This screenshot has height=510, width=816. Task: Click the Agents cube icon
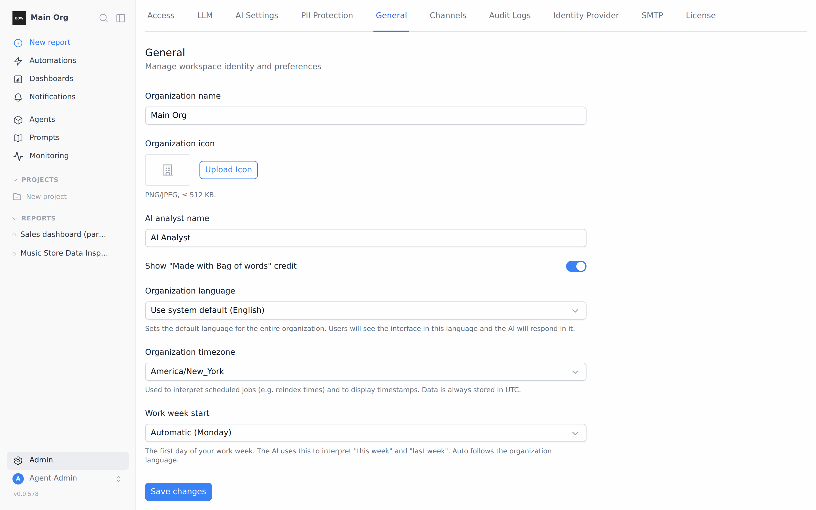(x=18, y=120)
